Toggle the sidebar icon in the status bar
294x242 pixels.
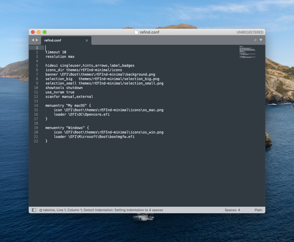coord(34,210)
